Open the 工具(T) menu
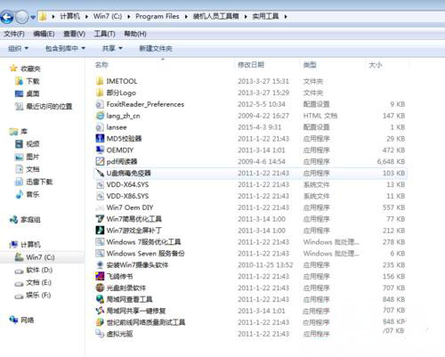445x357 pixels. (x=104, y=34)
